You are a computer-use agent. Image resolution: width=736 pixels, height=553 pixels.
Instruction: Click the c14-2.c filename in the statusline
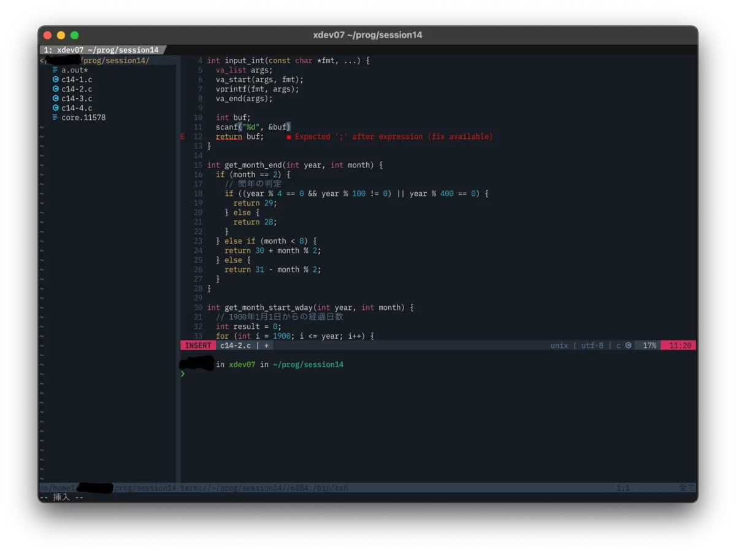pyautogui.click(x=236, y=346)
